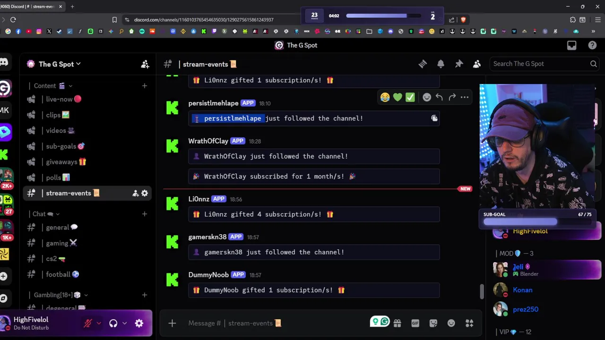Open Discord direct messages home icon

[x=4, y=62]
